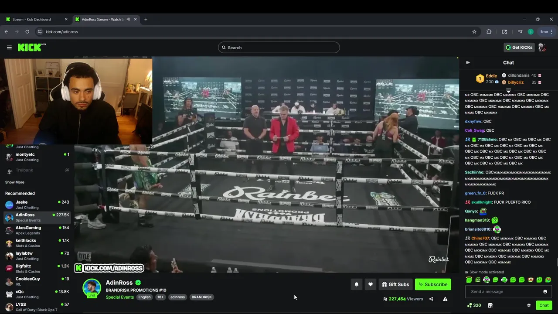Open the browser media controls icon
558x314 pixels.
click(520, 32)
